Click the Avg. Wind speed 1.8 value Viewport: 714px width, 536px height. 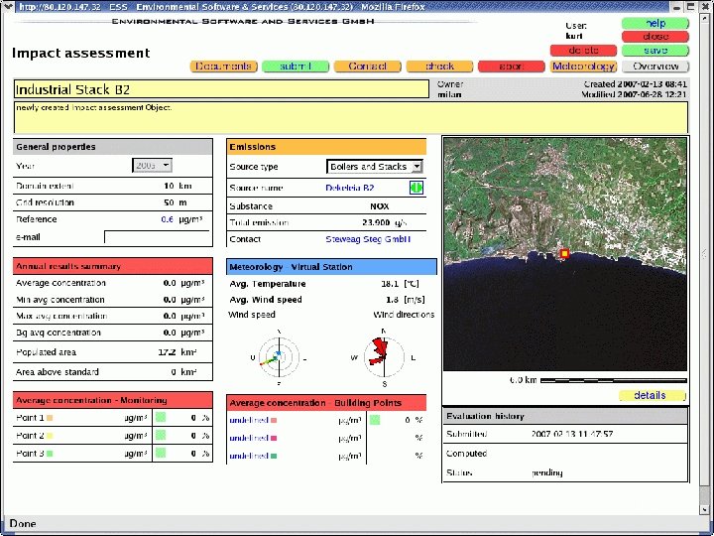[392, 300]
